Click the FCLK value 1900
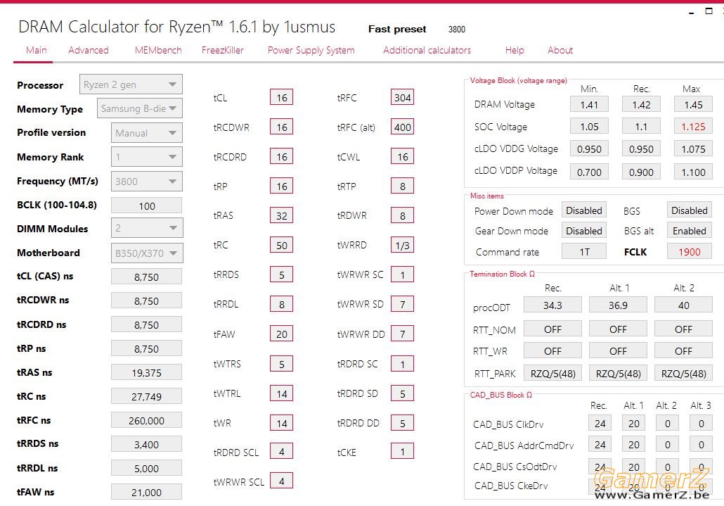The height and width of the screenshot is (506, 724). (690, 251)
